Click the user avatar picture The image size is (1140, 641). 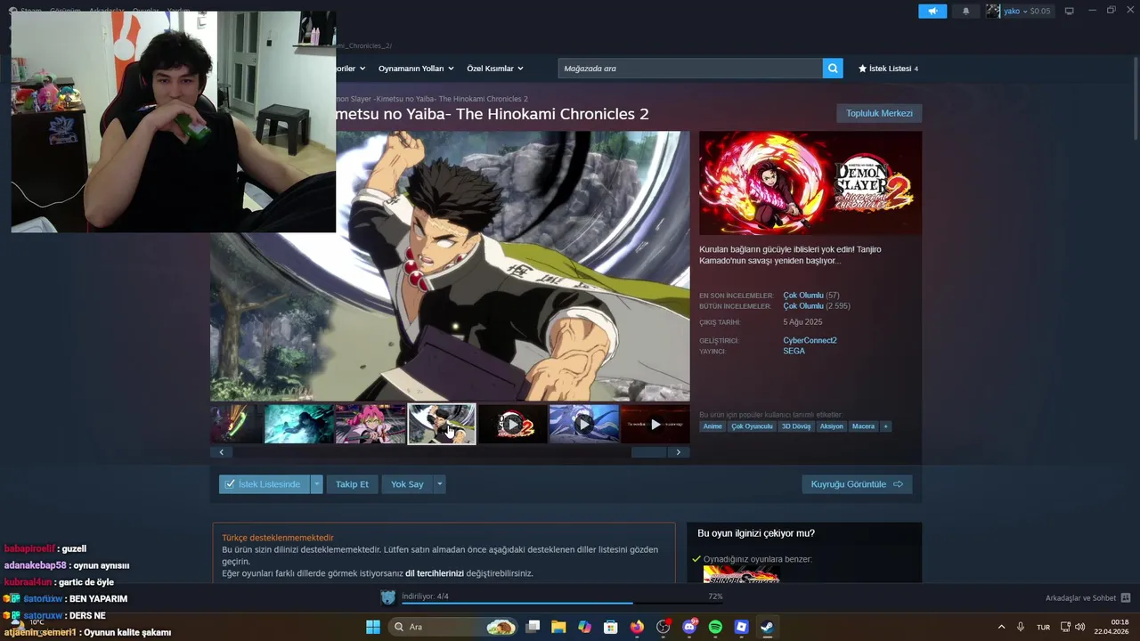[x=993, y=12]
